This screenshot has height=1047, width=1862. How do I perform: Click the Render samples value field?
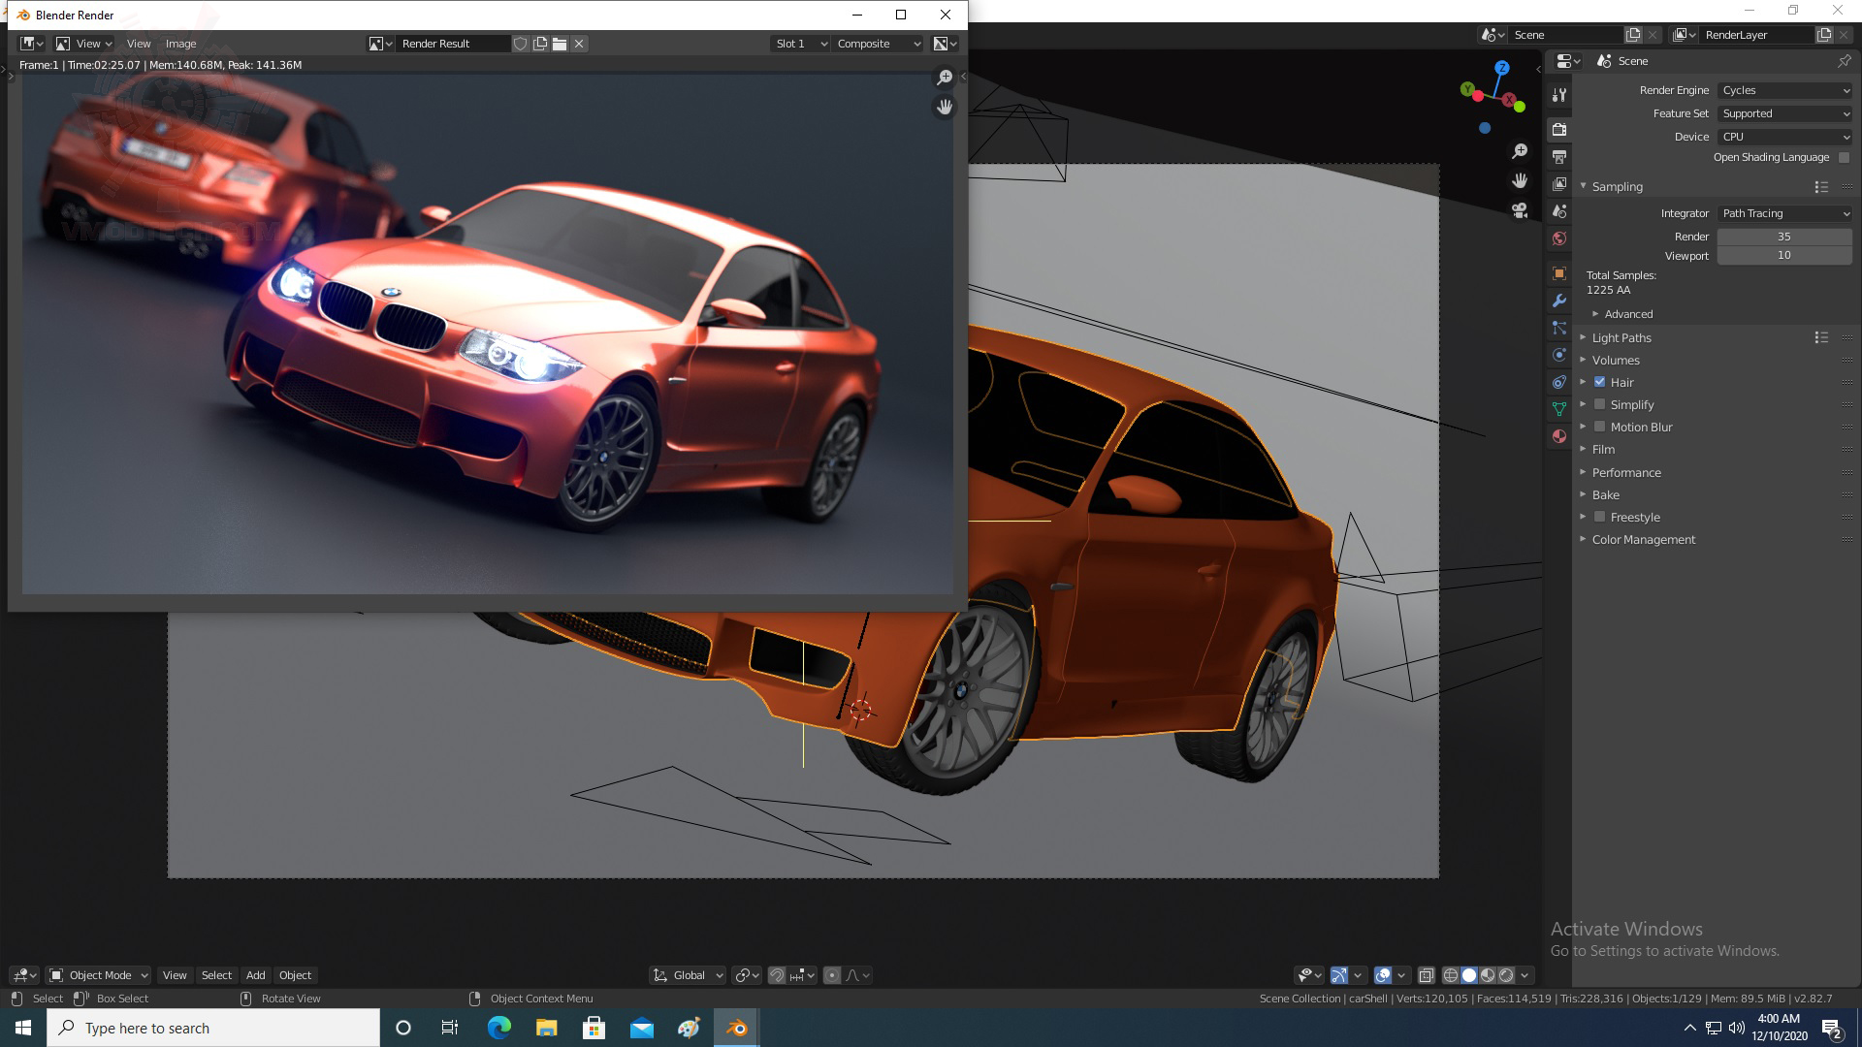coord(1784,237)
